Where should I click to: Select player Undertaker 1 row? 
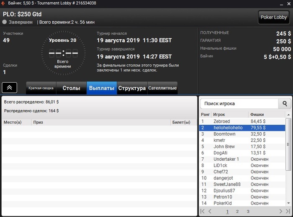tap(242, 159)
